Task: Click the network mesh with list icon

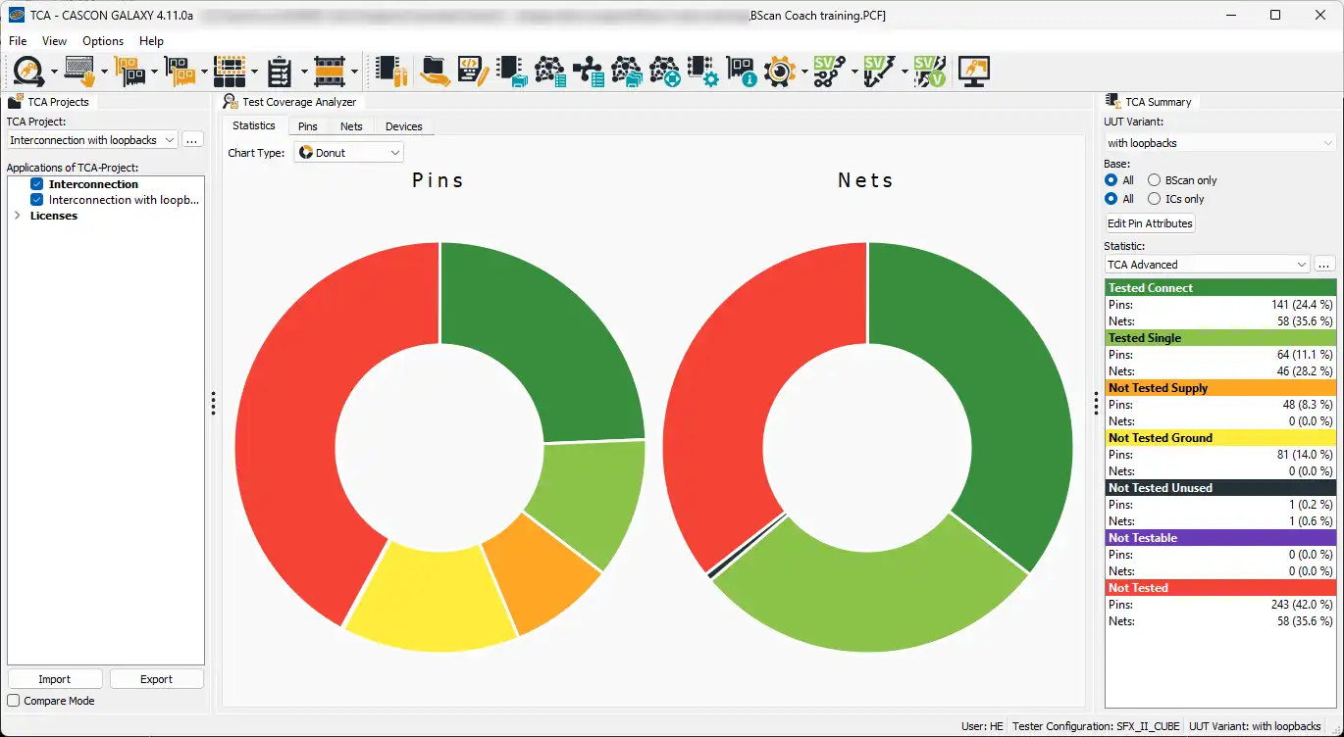Action: tap(550, 71)
